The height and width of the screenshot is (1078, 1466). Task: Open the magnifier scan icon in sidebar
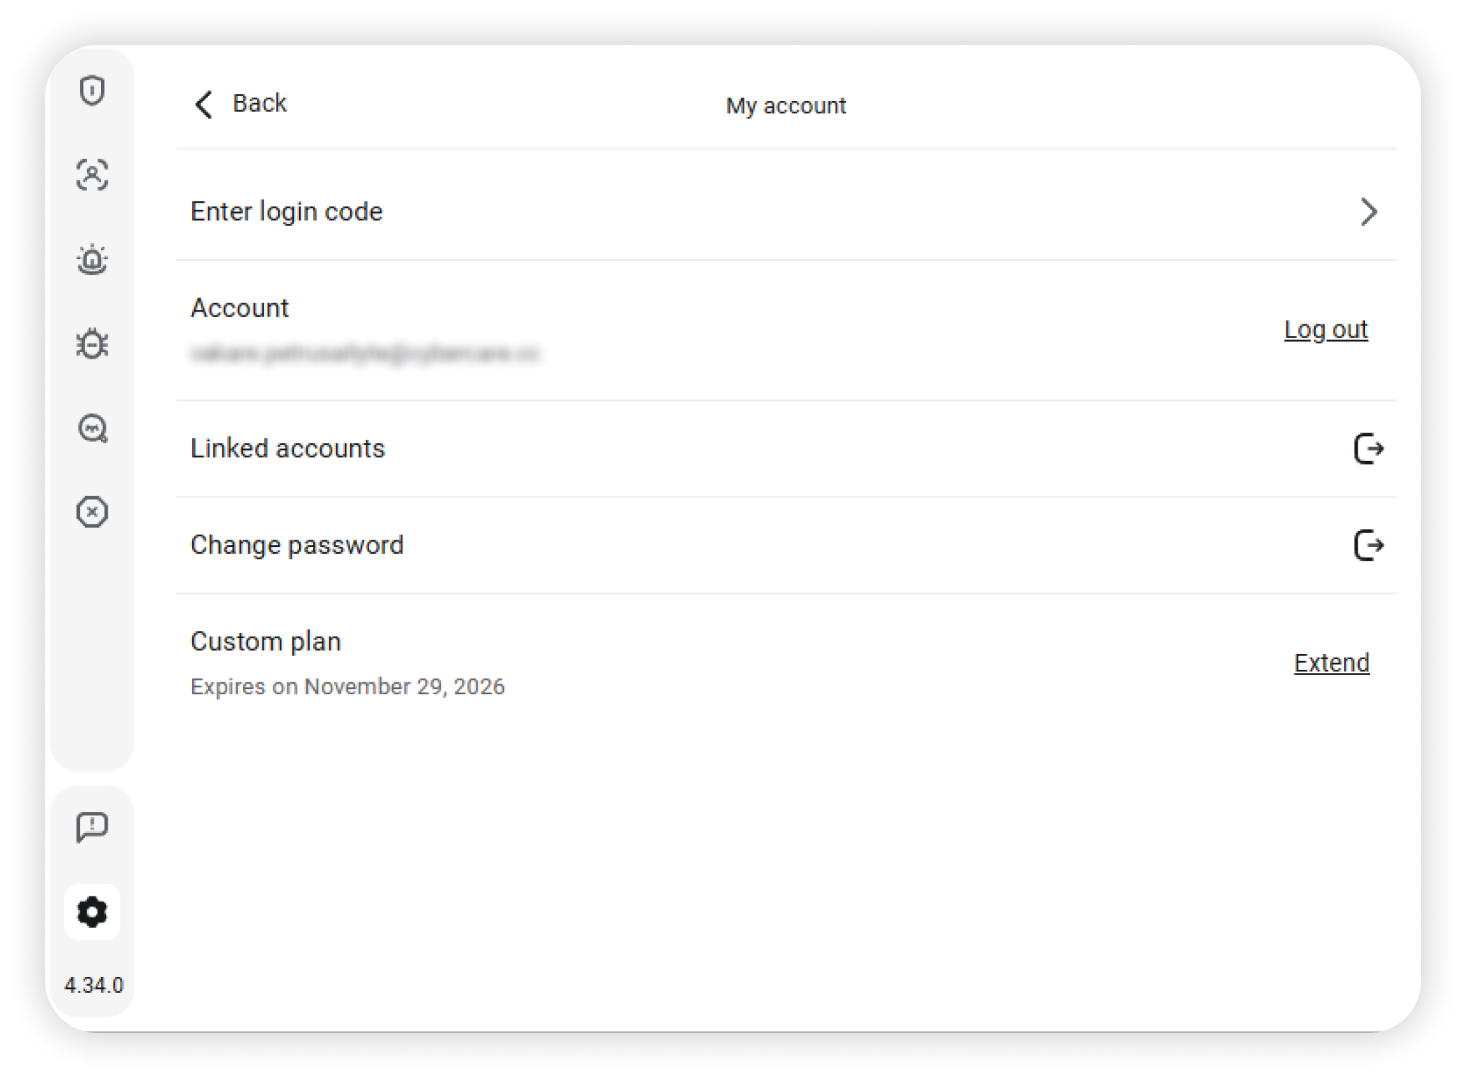coord(92,429)
